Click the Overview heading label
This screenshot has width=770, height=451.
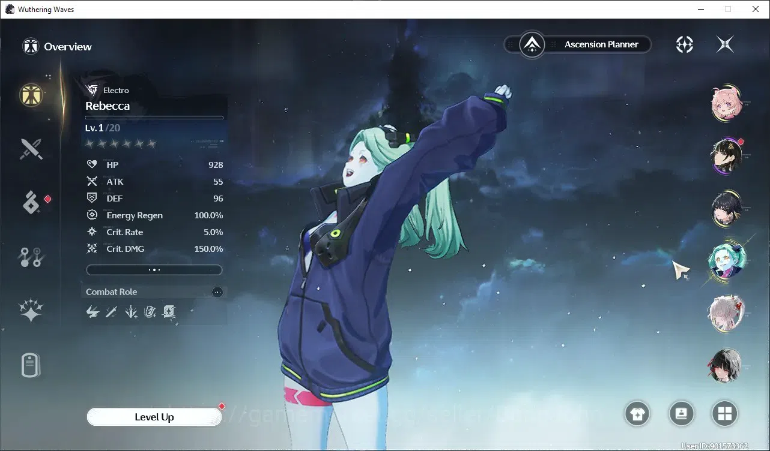coord(68,47)
